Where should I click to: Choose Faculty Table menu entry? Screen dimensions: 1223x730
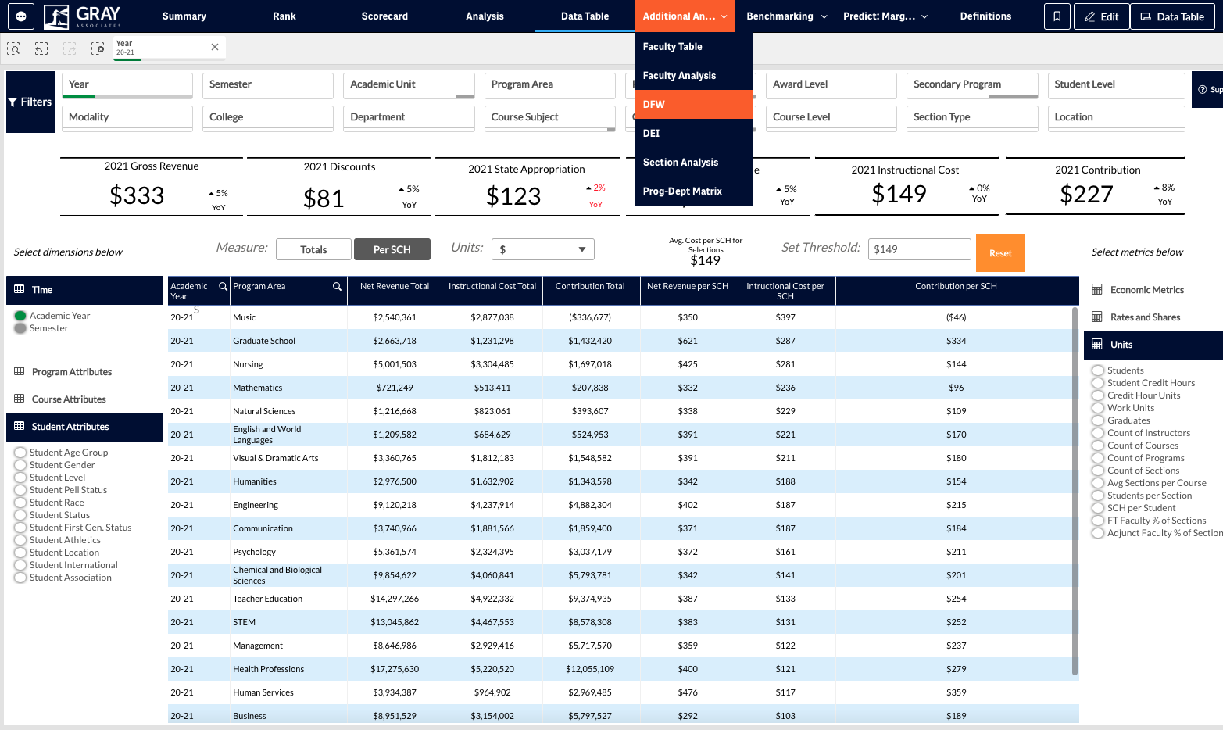tap(694, 46)
